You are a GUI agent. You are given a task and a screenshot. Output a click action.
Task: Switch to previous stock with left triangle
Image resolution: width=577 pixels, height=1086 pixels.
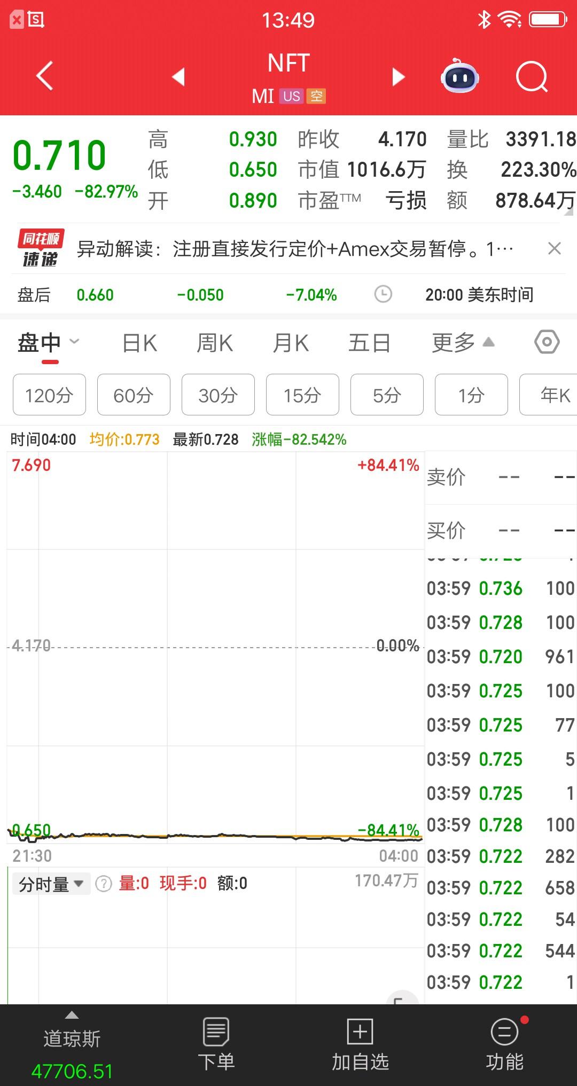(x=178, y=77)
